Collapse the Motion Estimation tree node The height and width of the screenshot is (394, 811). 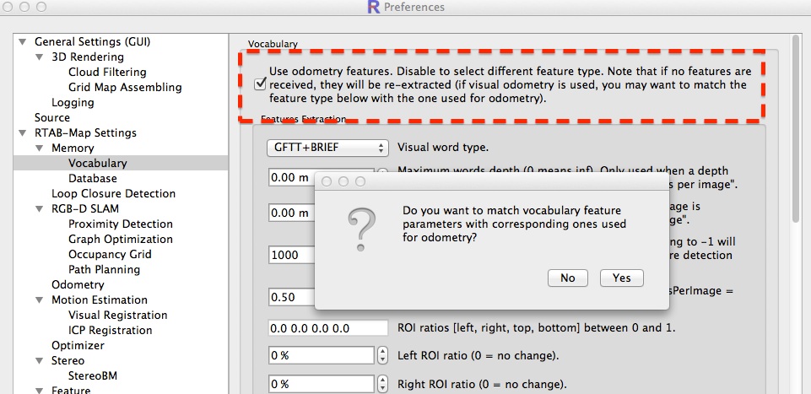click(x=40, y=300)
